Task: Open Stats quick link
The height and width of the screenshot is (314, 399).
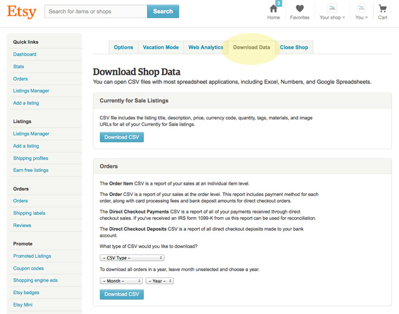Action: point(19,67)
